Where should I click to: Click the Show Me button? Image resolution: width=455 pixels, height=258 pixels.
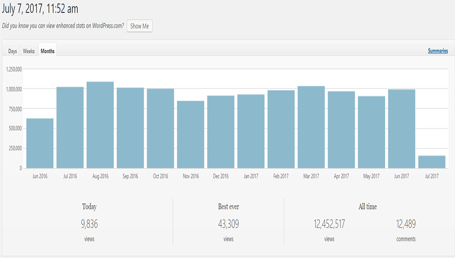coord(140,26)
